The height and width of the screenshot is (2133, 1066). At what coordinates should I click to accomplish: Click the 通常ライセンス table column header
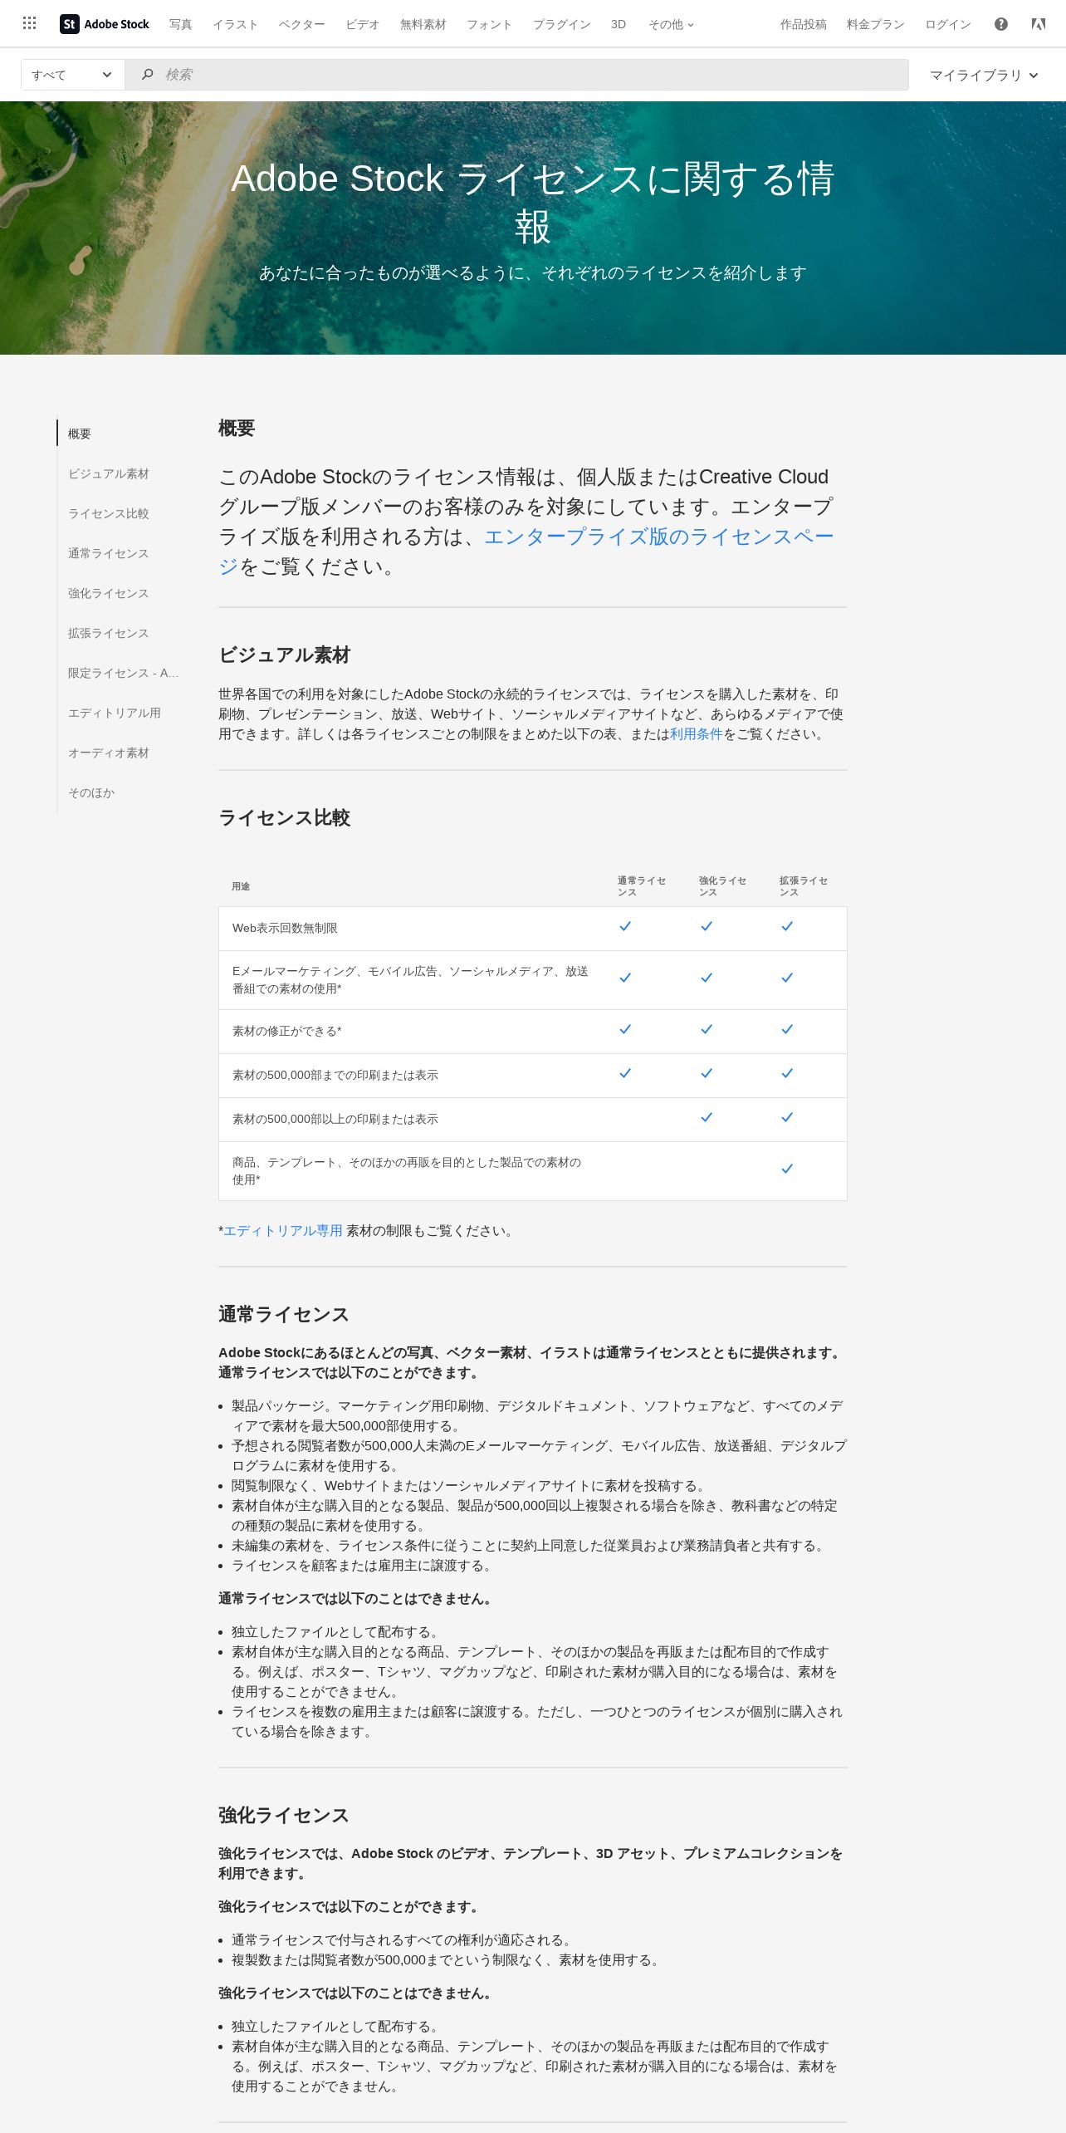point(642,886)
